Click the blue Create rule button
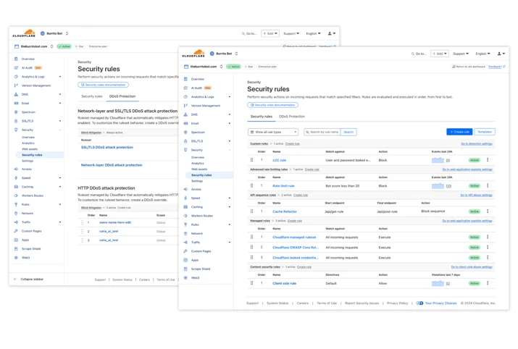 tap(459, 132)
